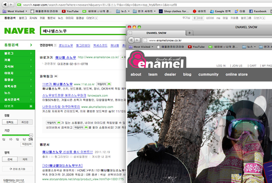The width and height of the screenshot is (272, 183).
Task: Choose 1일 on the 기간 scale
Action: (3, 139)
